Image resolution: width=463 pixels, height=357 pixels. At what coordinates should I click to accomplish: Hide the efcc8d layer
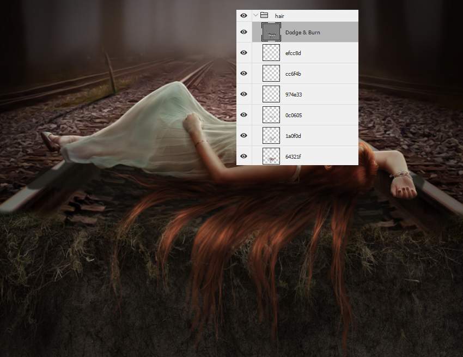coord(243,53)
